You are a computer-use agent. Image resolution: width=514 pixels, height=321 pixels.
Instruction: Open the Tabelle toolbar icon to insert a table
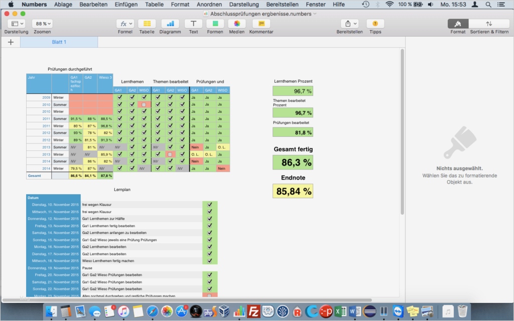coord(147,24)
